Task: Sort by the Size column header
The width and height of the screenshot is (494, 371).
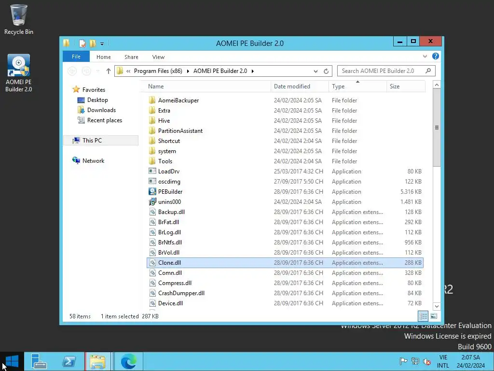Action: [x=406, y=86]
